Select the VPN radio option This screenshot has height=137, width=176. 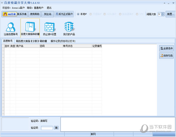pos(137,14)
